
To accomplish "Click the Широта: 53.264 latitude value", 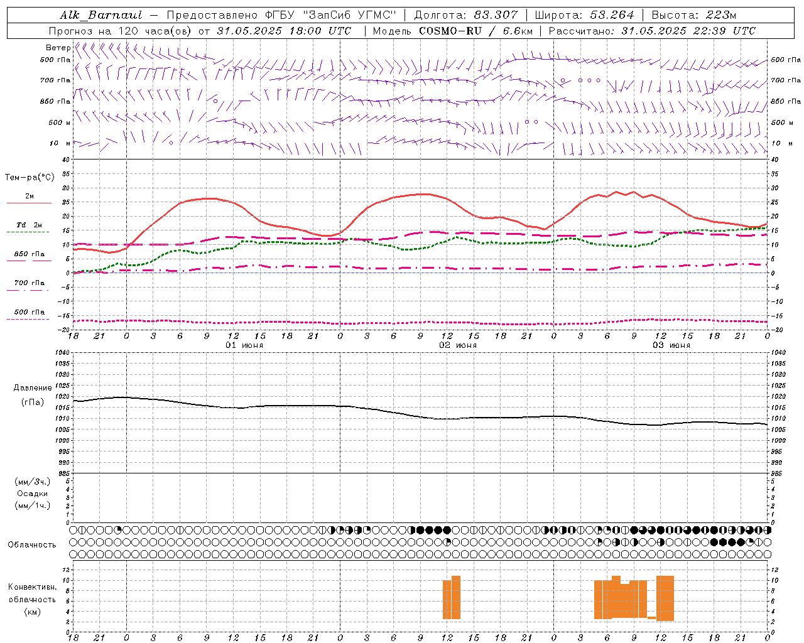I will (x=584, y=15).
